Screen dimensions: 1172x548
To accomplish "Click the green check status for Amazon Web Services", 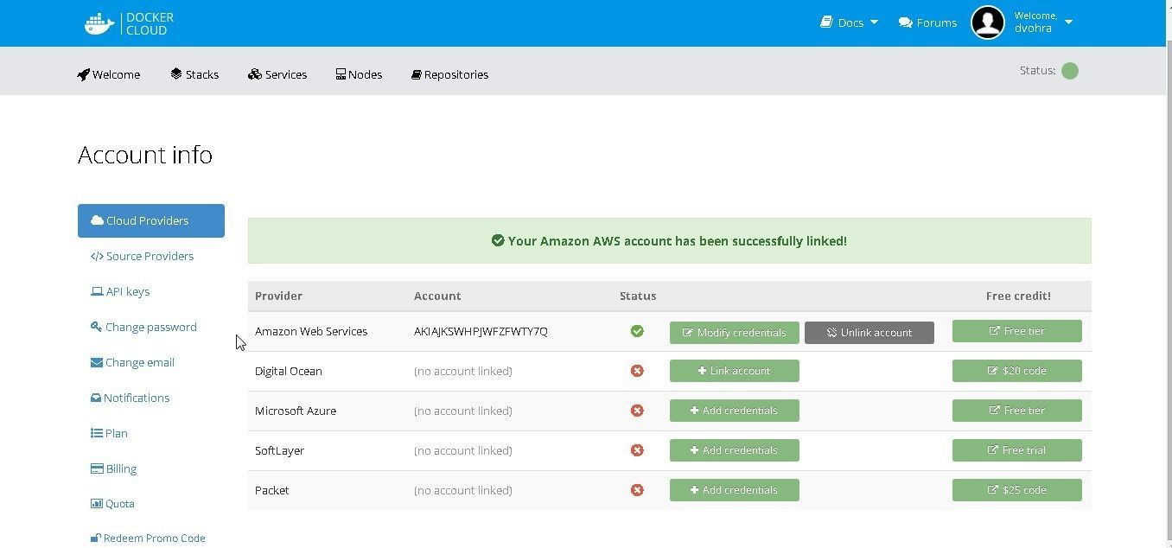I will point(637,331).
